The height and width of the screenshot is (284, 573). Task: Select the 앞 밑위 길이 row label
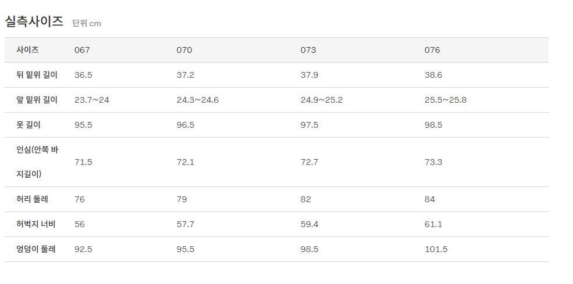tap(37, 100)
